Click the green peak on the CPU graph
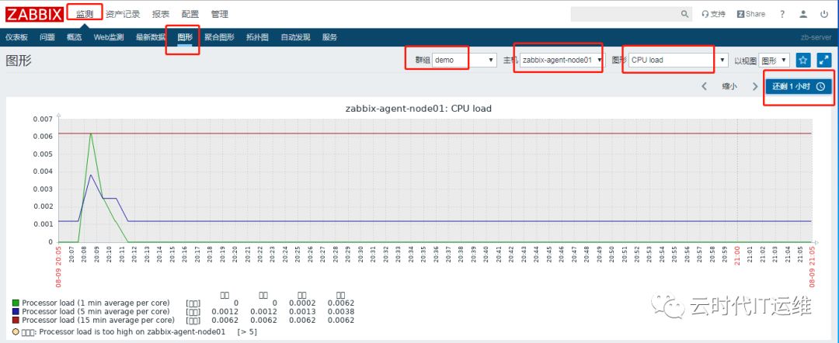Screen dimensions: 839x343 91,133
